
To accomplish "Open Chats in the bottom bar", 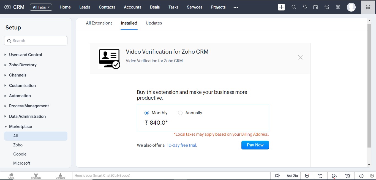I will (x=11, y=176).
